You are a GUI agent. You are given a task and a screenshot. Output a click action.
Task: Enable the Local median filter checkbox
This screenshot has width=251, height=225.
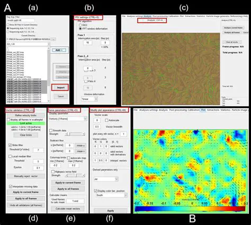click(10, 156)
